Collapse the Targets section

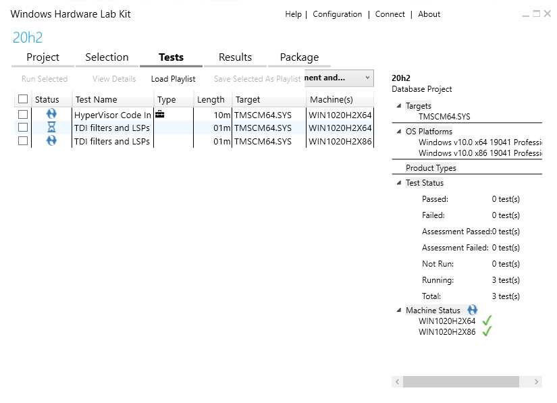pyautogui.click(x=399, y=105)
